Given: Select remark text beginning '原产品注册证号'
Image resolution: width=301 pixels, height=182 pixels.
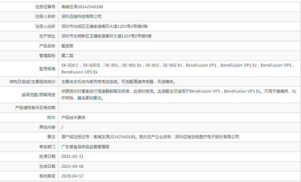Looking at the screenshot, I should pyautogui.click(x=150, y=137).
